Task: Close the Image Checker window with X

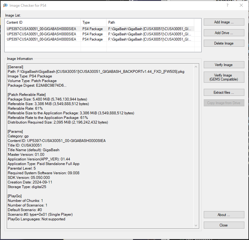Action: [x=241, y=6]
